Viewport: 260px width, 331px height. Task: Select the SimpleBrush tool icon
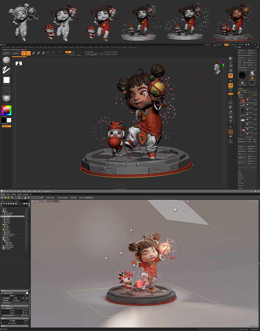(252, 78)
